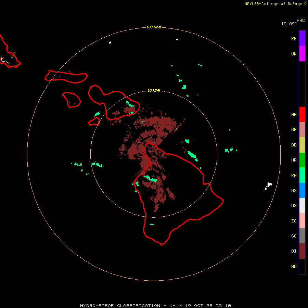Image resolution: width=308 pixels, height=308 pixels.
Task: Click the RF purple legend swatch
Action: tap(302, 38)
